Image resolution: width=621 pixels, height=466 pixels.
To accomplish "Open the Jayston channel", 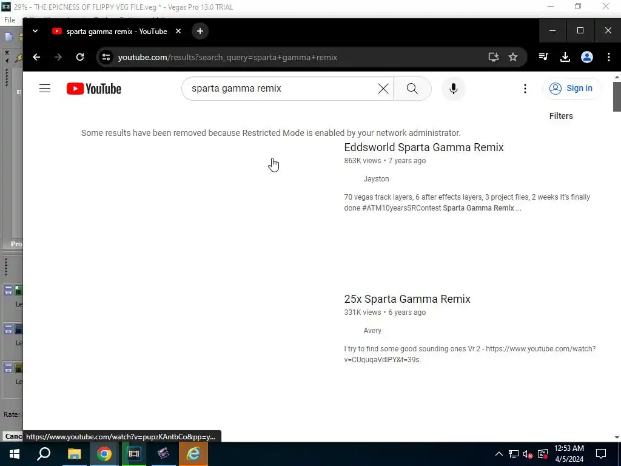I will (376, 179).
